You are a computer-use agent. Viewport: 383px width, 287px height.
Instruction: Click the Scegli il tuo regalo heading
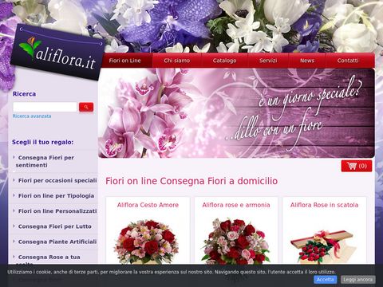pos(42,142)
